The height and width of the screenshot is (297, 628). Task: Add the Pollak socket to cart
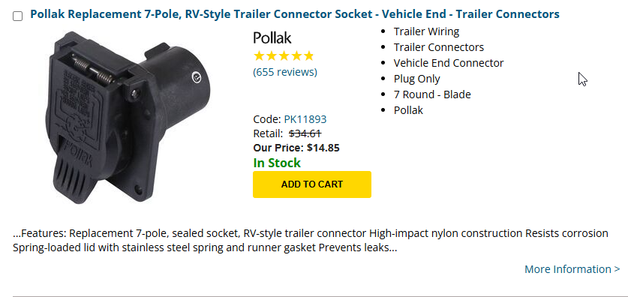point(312,184)
